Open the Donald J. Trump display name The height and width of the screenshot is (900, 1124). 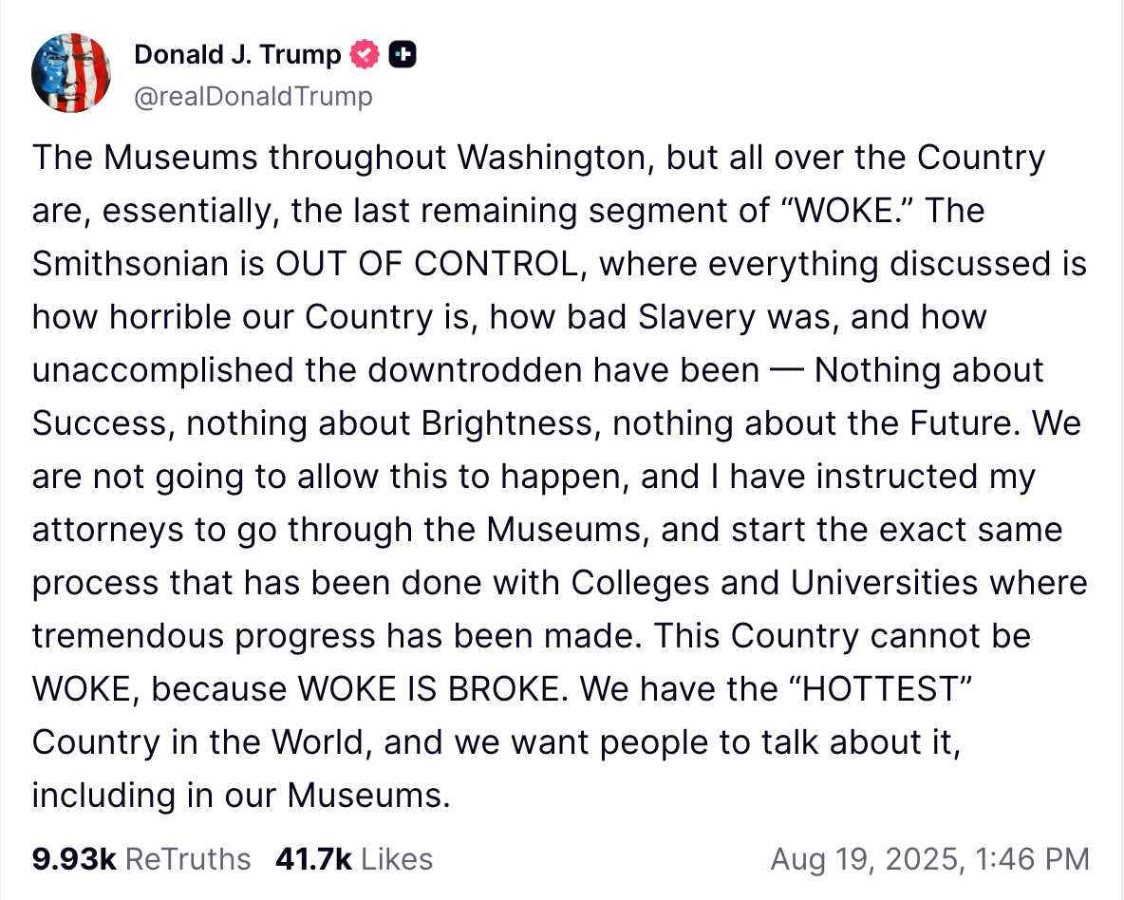[x=237, y=54]
